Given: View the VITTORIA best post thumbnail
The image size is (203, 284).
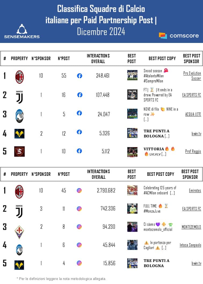Looking at the screenshot, I should point(132,152).
